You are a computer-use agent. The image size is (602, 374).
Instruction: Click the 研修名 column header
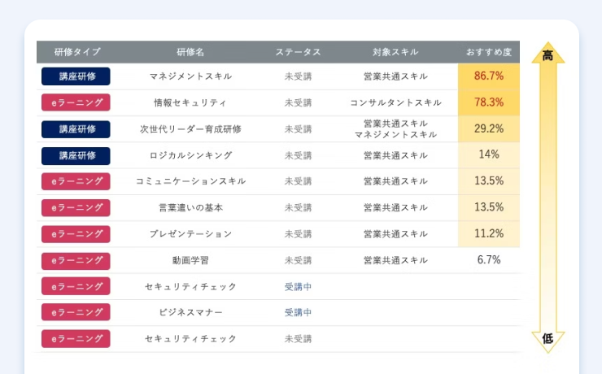pyautogui.click(x=190, y=52)
